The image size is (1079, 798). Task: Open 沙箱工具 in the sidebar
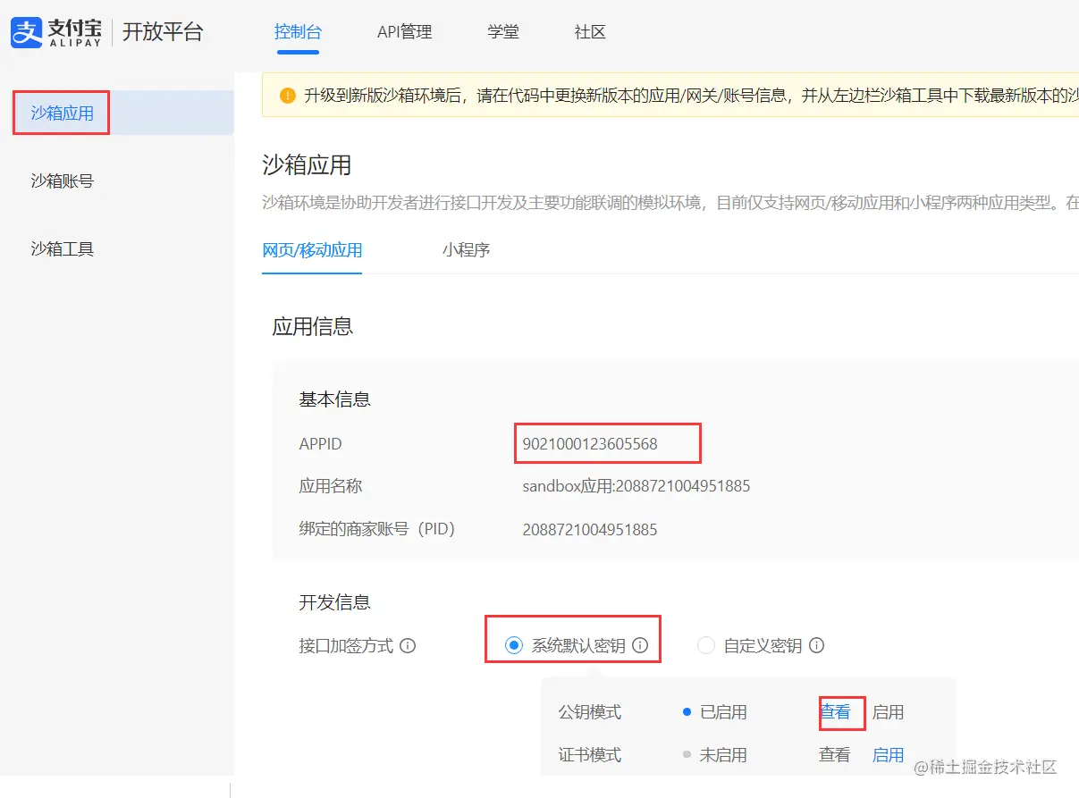pos(62,248)
